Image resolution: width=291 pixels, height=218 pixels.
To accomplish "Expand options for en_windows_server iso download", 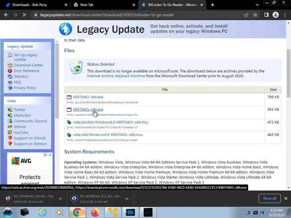I will click(x=61, y=199).
